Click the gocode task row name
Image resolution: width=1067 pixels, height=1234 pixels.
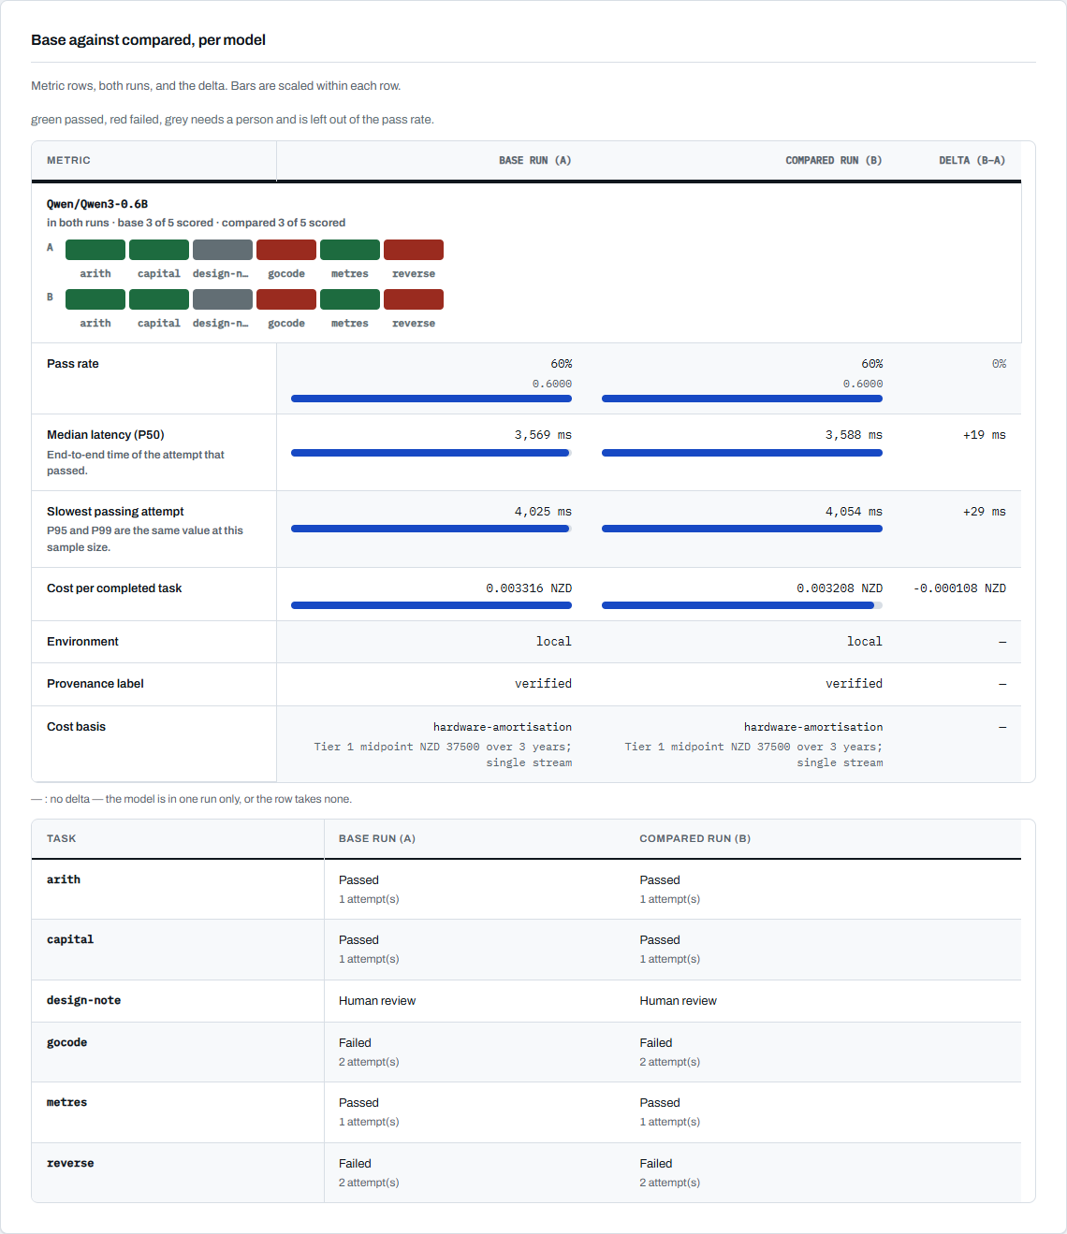pyautogui.click(x=66, y=1042)
